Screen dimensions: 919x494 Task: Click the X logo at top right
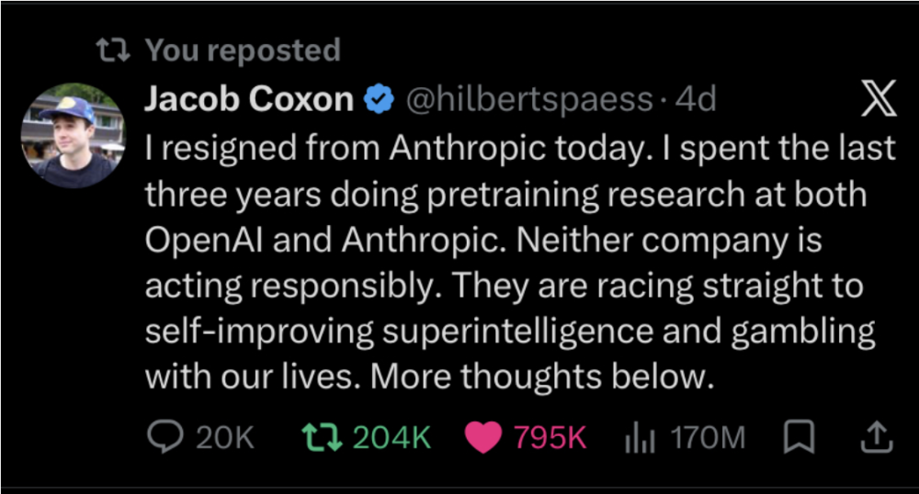click(x=878, y=98)
